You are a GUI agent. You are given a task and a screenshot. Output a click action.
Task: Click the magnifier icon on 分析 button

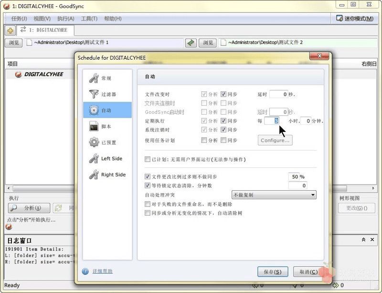[14, 208]
